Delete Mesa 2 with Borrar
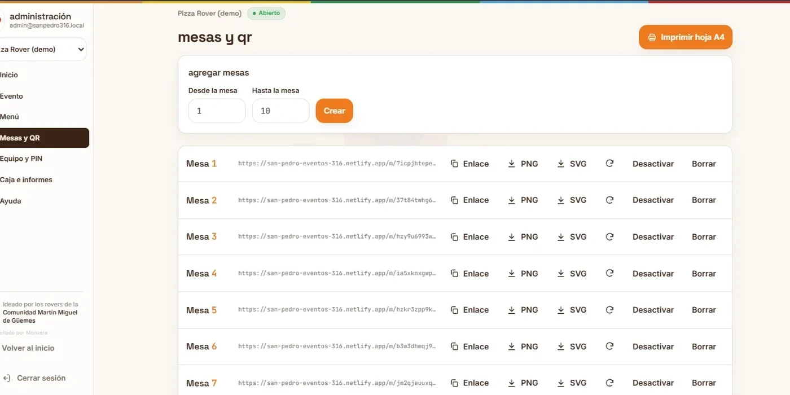This screenshot has width=790, height=395. click(704, 200)
